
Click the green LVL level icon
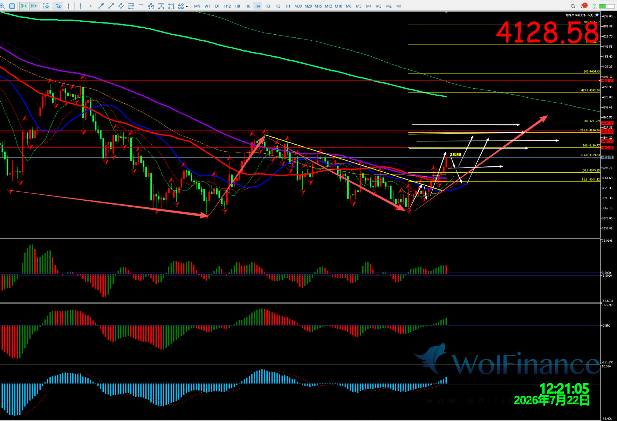click(595, 6)
